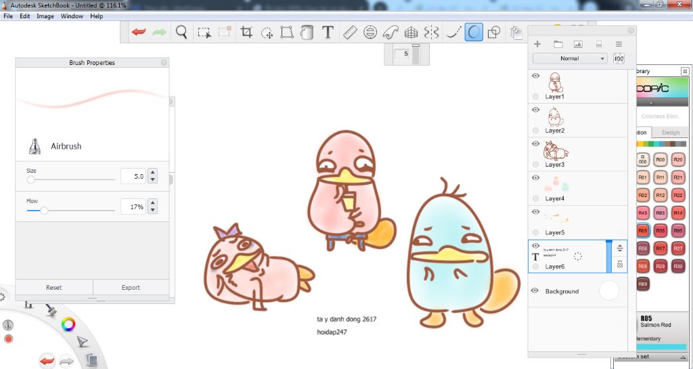Viewport: 693px width, 369px height.
Task: Click the Size slider handle in Brush Properties
Action: [30, 180]
